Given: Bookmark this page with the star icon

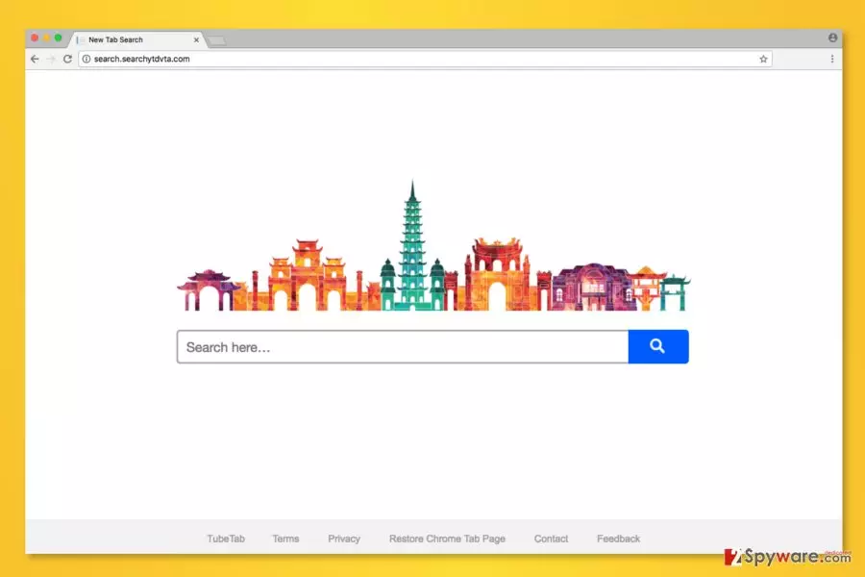Looking at the screenshot, I should click(x=763, y=59).
